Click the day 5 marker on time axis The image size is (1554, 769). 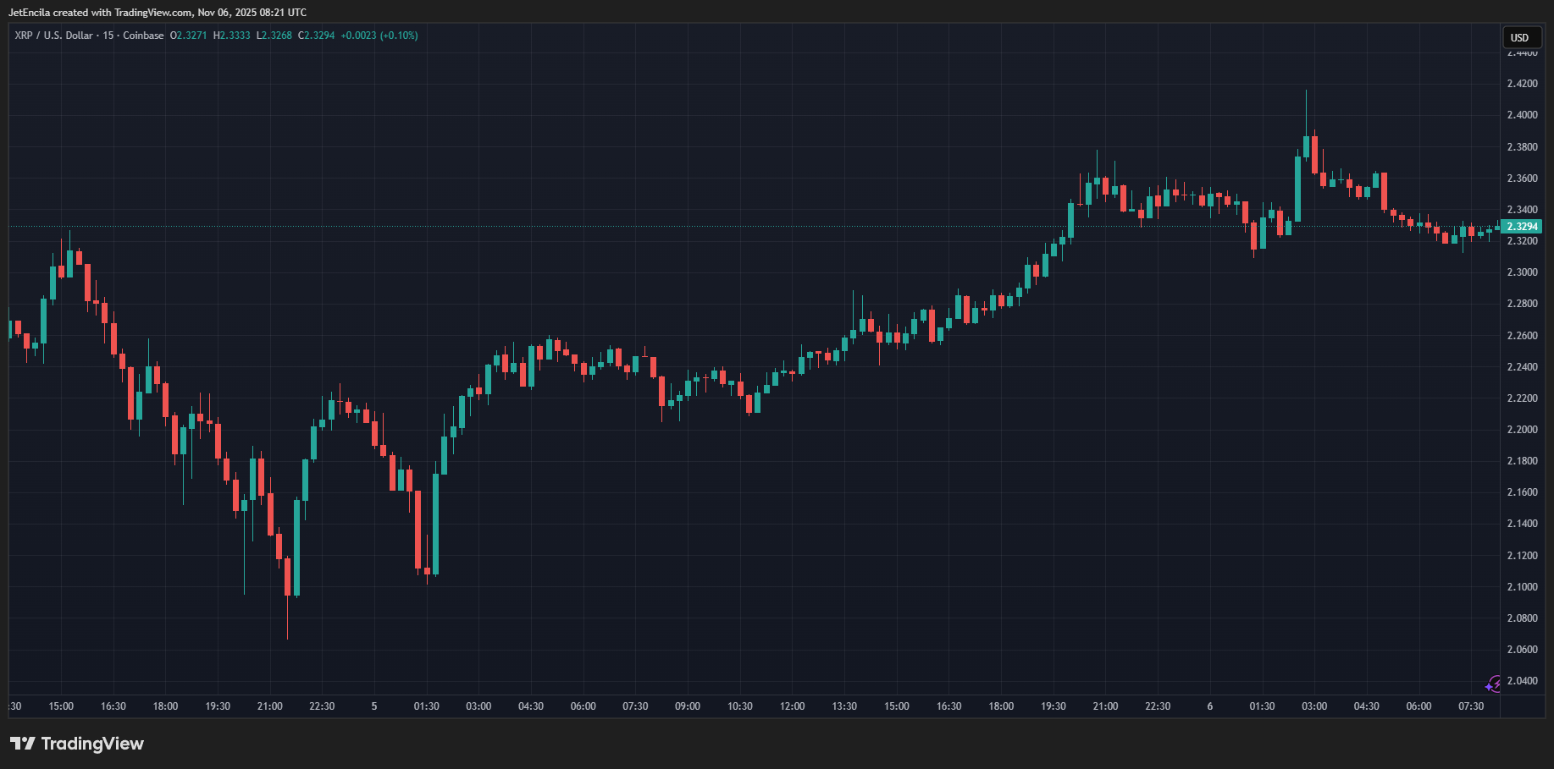[x=374, y=706]
